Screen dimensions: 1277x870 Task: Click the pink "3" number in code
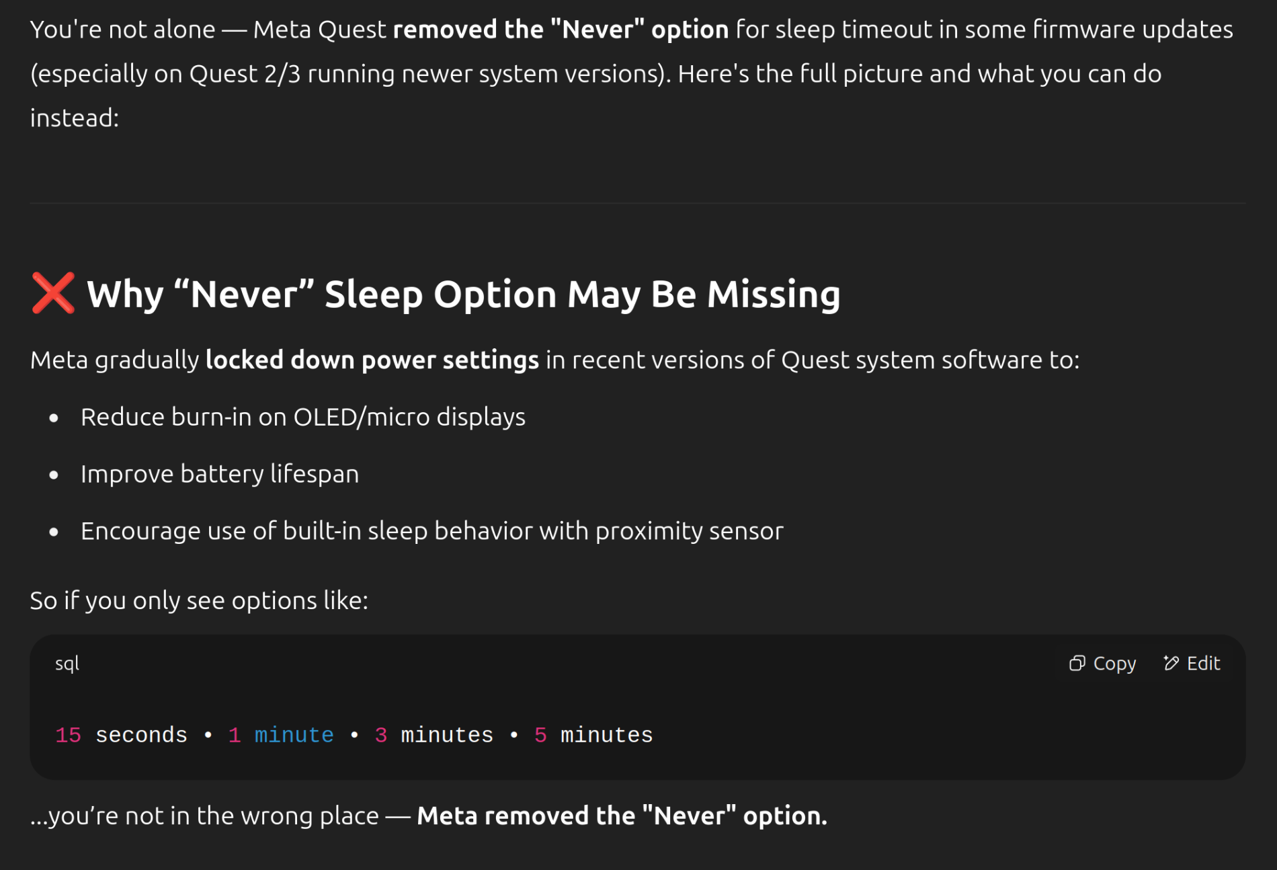pos(381,735)
